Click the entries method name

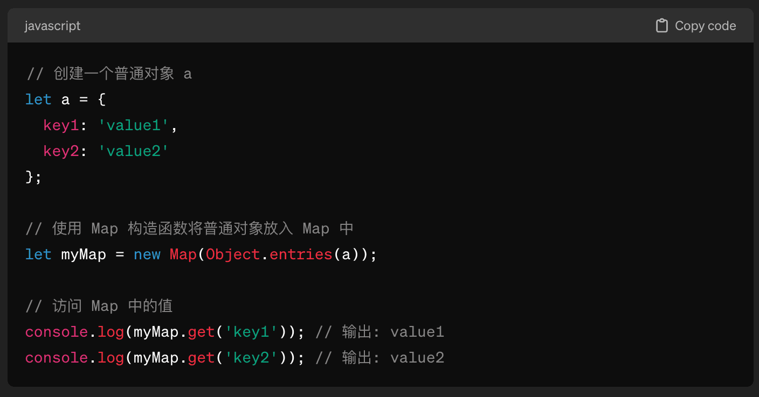(x=301, y=254)
